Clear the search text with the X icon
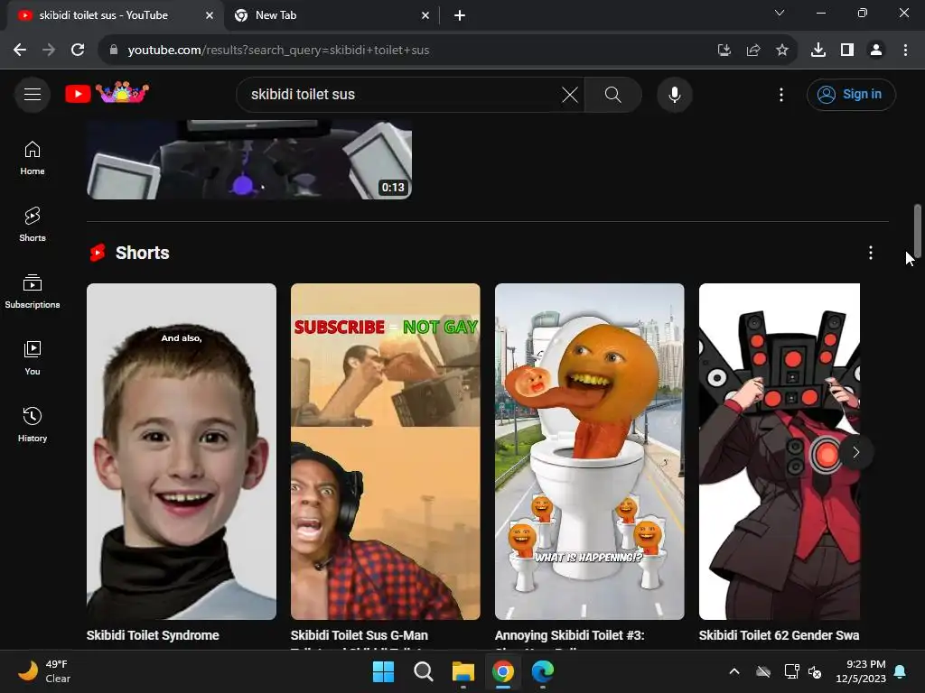The height and width of the screenshot is (693, 925). 570,94
